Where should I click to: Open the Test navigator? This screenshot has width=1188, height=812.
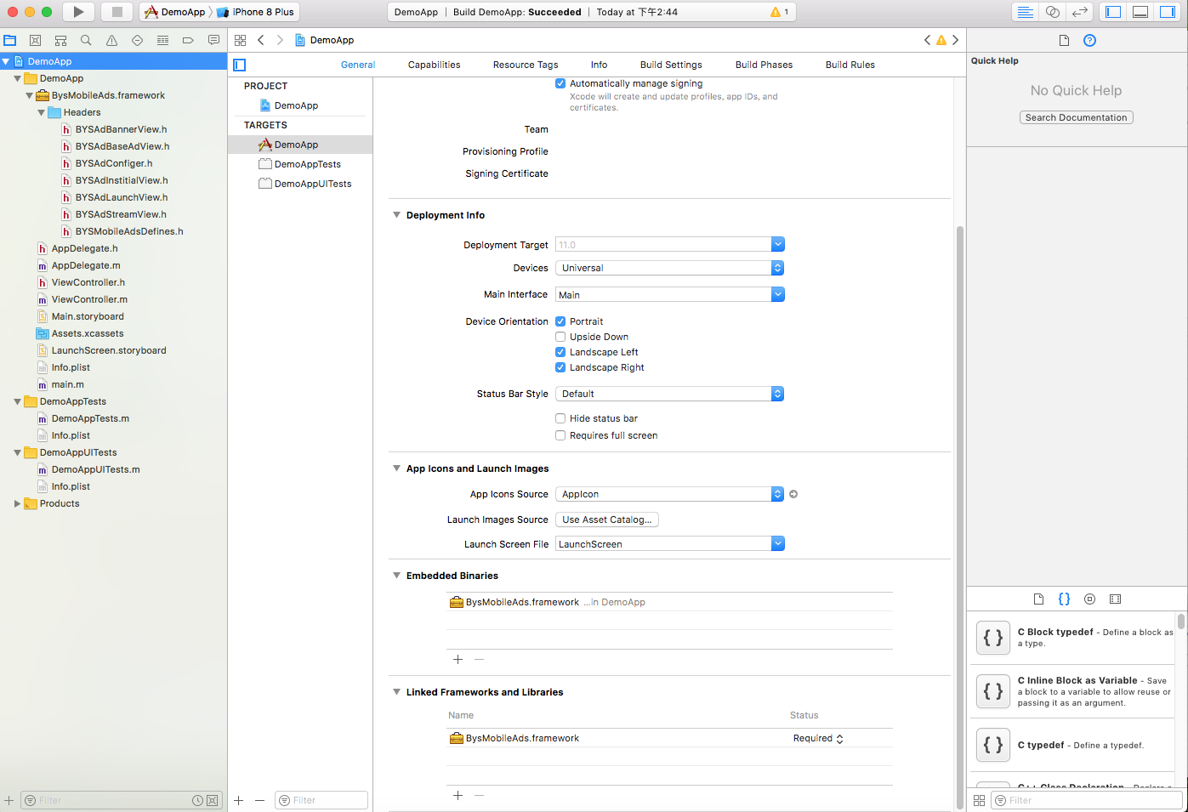tap(137, 40)
